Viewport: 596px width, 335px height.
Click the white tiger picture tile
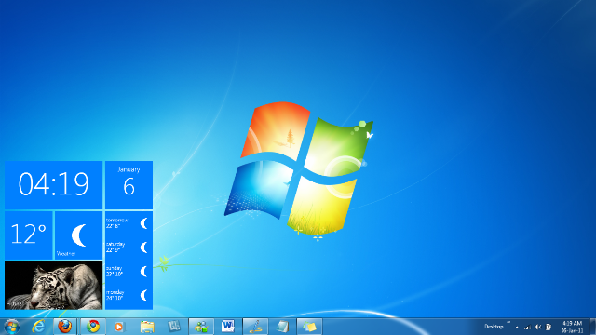point(54,286)
